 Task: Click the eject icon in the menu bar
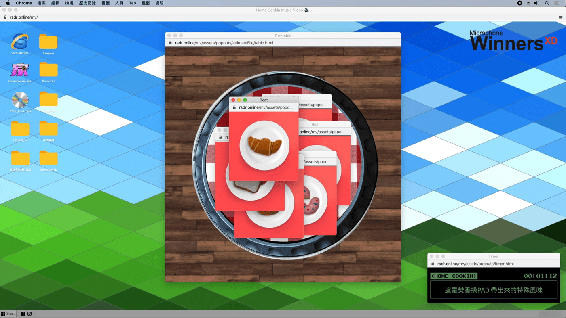[x=528, y=3]
